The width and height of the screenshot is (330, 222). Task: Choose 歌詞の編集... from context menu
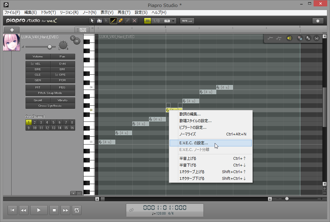pos(211,114)
